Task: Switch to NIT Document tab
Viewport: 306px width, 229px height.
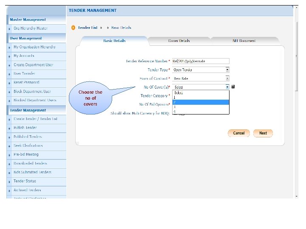Action: coord(244,41)
